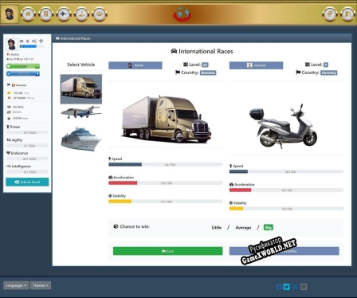The width and height of the screenshot is (357, 298).
Task: Open the building menu round icon
Action: click(46, 14)
